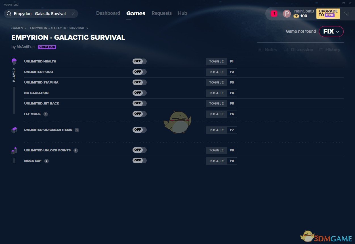Expand the account menu chevron
Screen dimensions: 355x244
[347, 13]
